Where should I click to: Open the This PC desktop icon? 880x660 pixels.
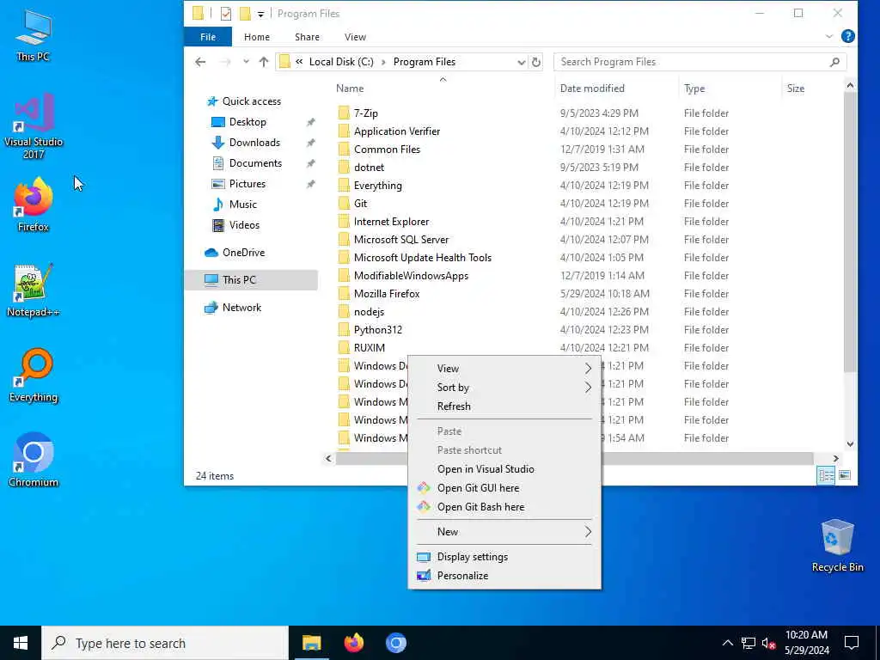(x=34, y=34)
